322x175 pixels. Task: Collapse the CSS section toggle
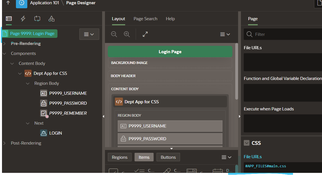[247, 143]
